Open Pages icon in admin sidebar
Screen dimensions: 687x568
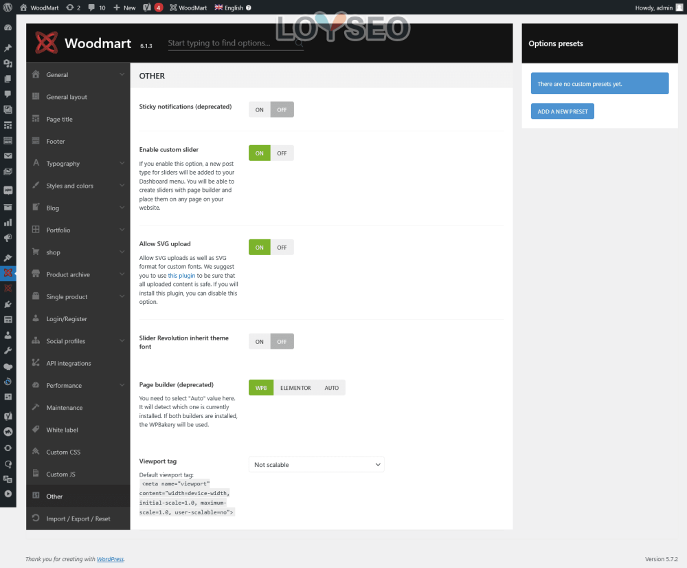click(8, 78)
